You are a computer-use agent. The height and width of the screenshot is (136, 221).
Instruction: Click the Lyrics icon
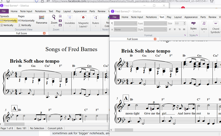(x=204, y=23)
